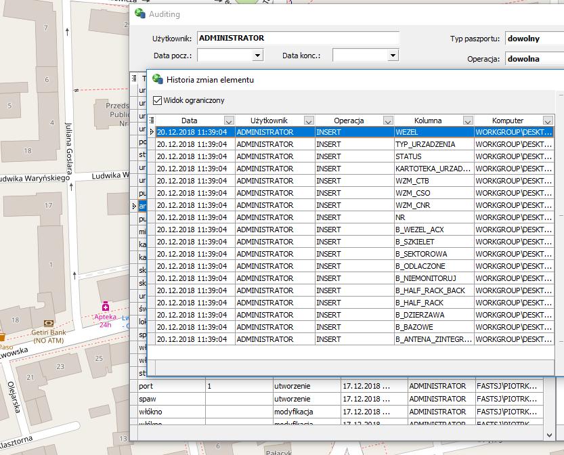Open the grid options icon in Auditing table header

tap(134, 78)
